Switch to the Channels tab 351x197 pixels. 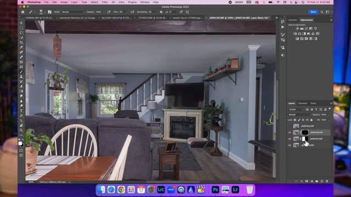[x=303, y=103]
